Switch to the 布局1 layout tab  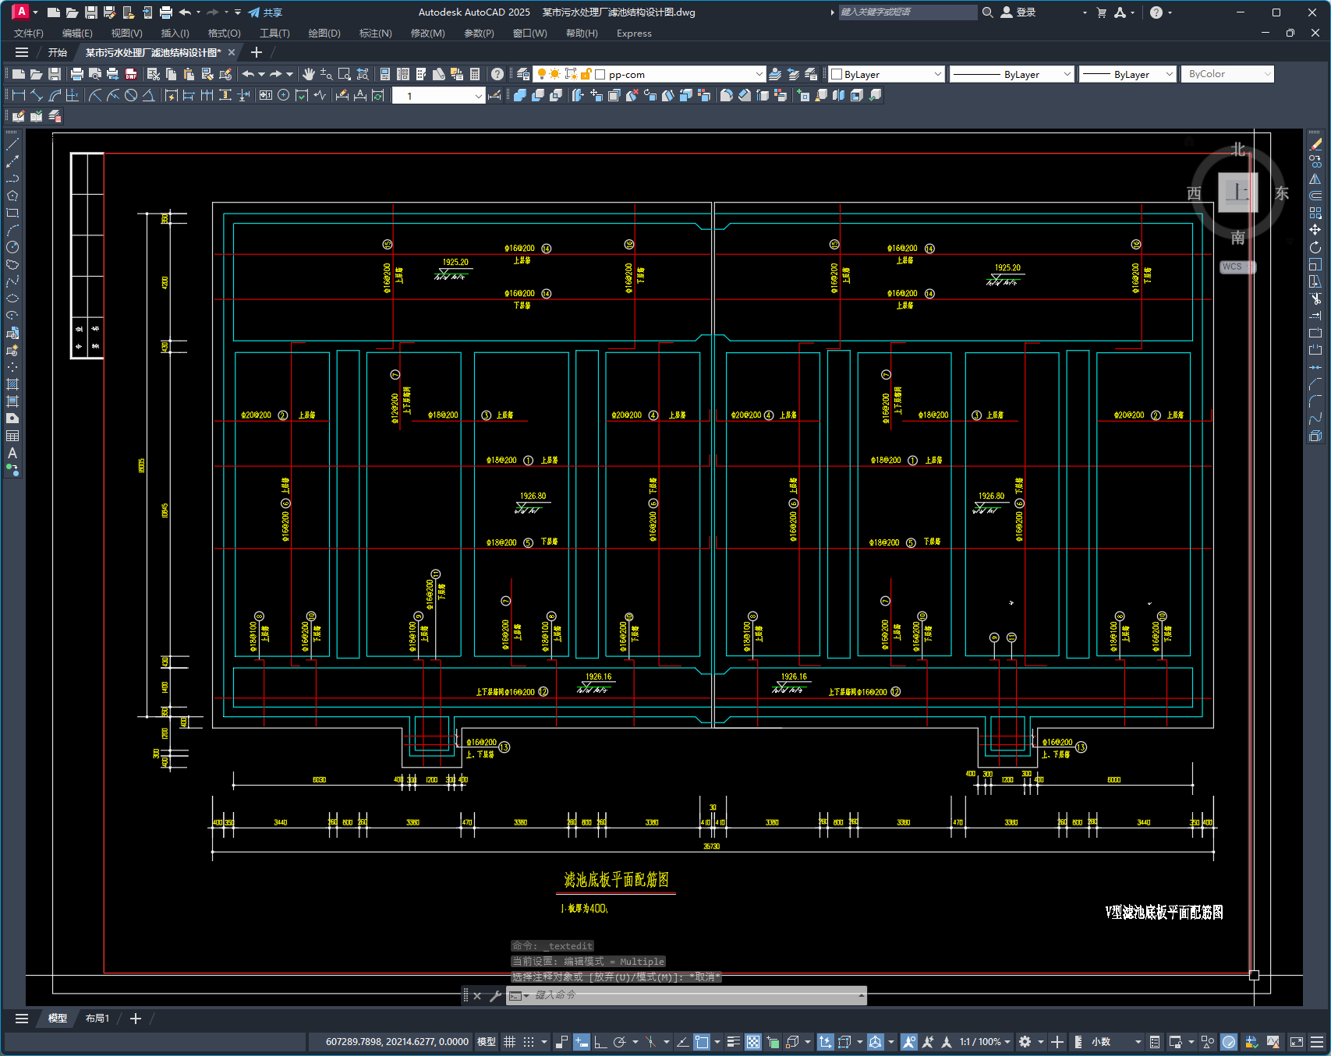tap(97, 1019)
